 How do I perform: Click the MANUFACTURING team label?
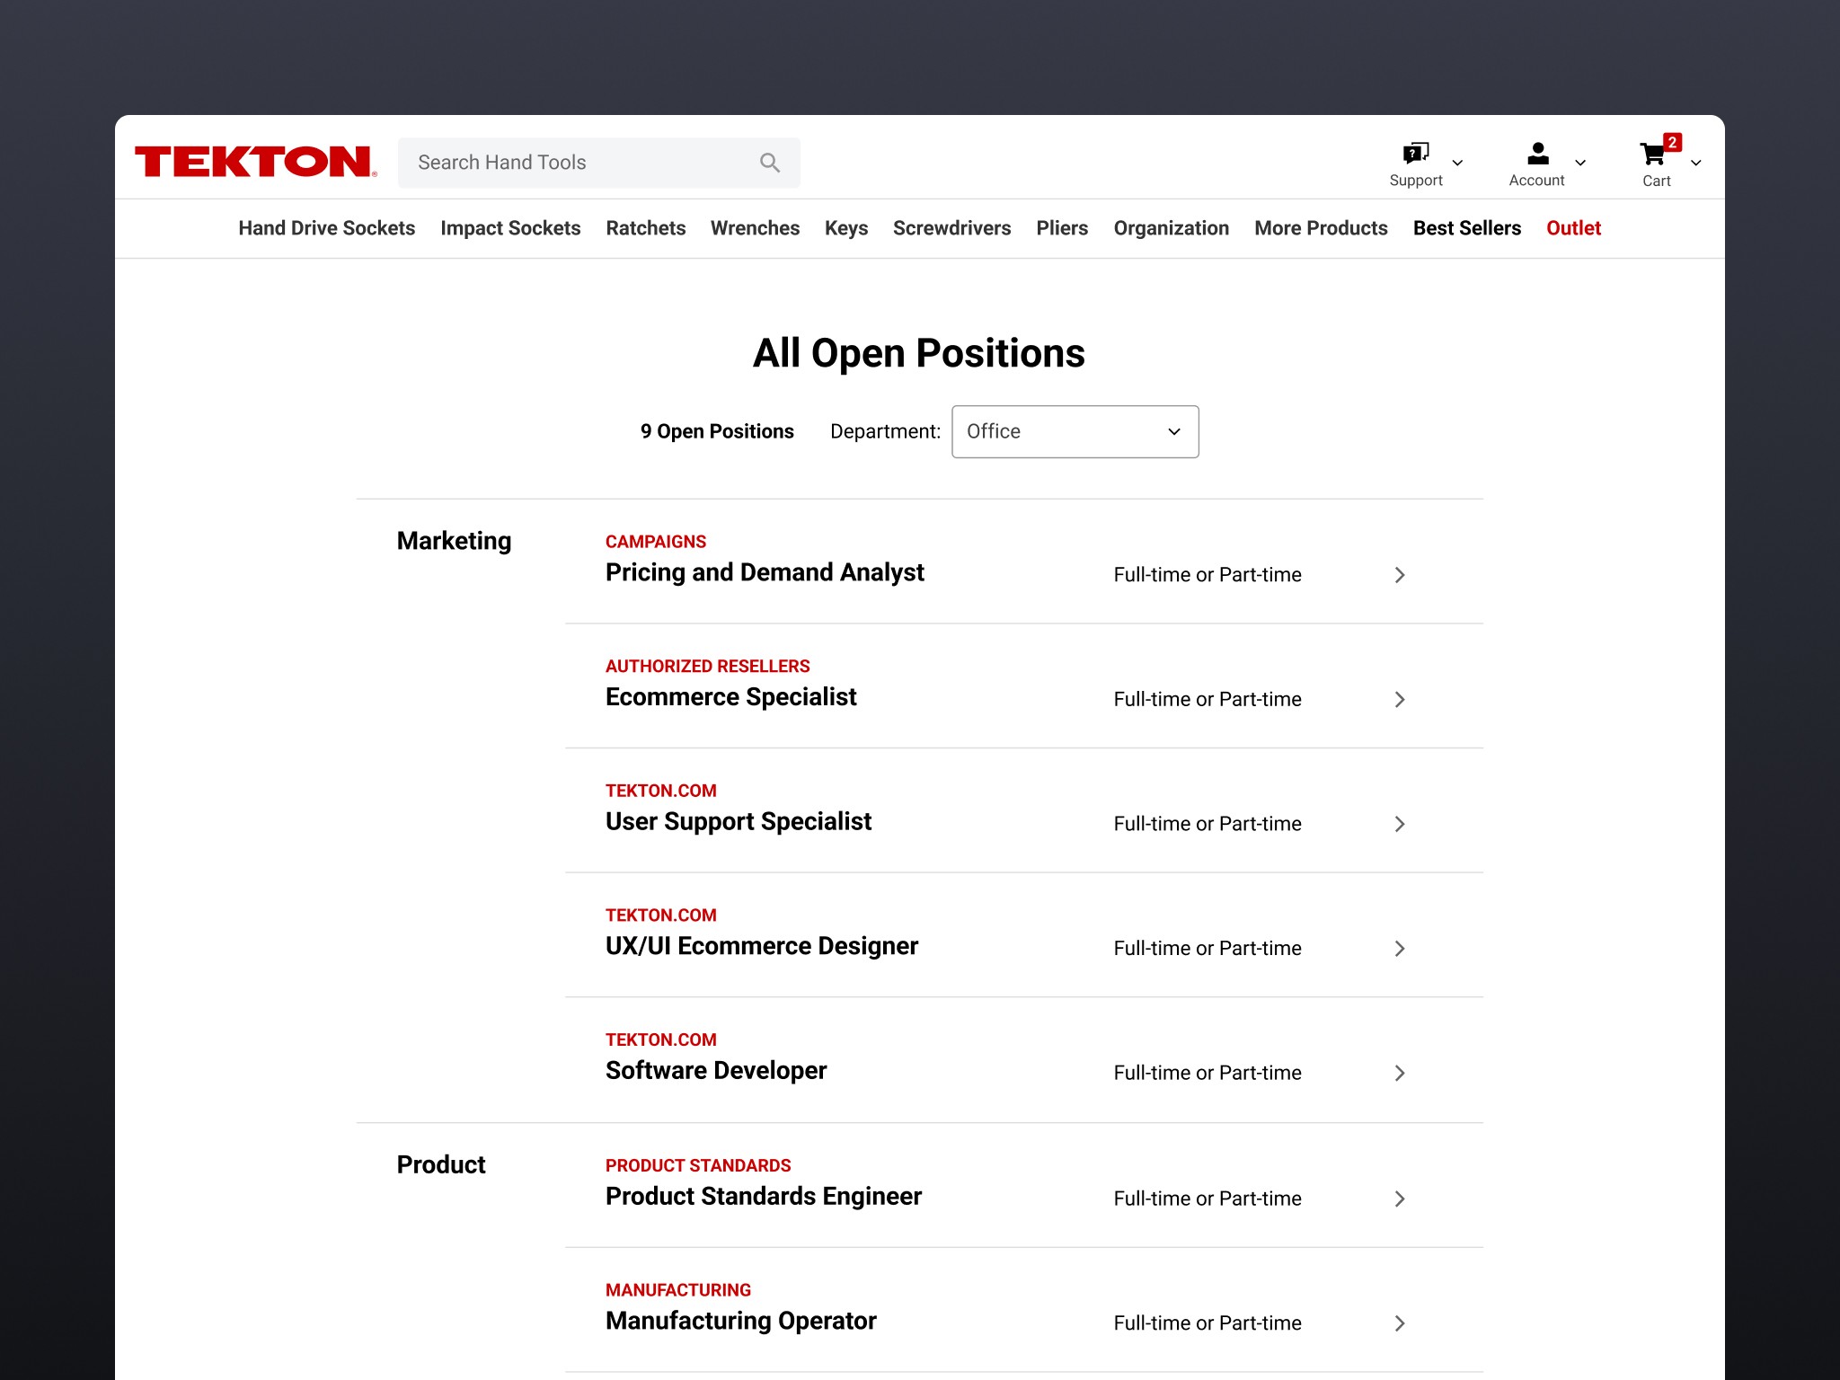pyautogui.click(x=678, y=1290)
